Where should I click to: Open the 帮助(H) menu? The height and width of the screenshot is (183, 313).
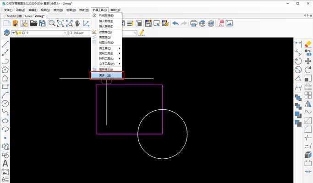[x=115, y=10]
